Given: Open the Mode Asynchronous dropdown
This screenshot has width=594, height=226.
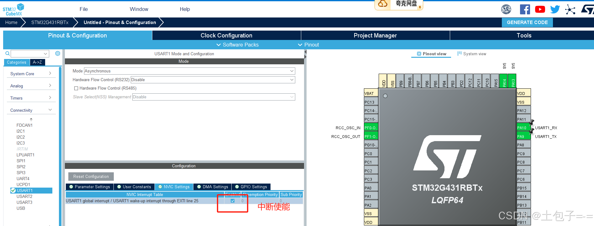Looking at the screenshot, I should tap(189, 71).
